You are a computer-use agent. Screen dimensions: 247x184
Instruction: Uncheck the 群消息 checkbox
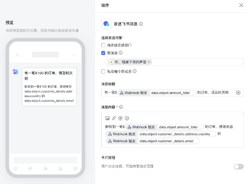pos(103,53)
